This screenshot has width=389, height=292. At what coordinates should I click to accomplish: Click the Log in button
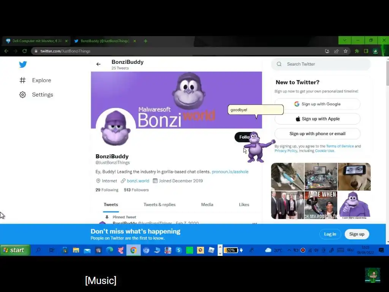tap(330, 234)
